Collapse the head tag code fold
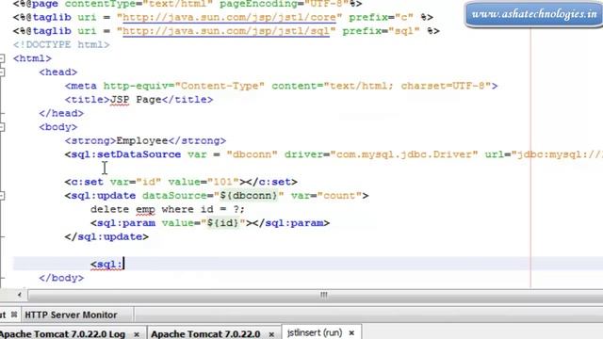The width and height of the screenshot is (603, 339). pos(2,73)
